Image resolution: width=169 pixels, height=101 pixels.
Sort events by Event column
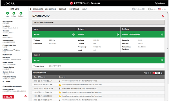point(62,77)
